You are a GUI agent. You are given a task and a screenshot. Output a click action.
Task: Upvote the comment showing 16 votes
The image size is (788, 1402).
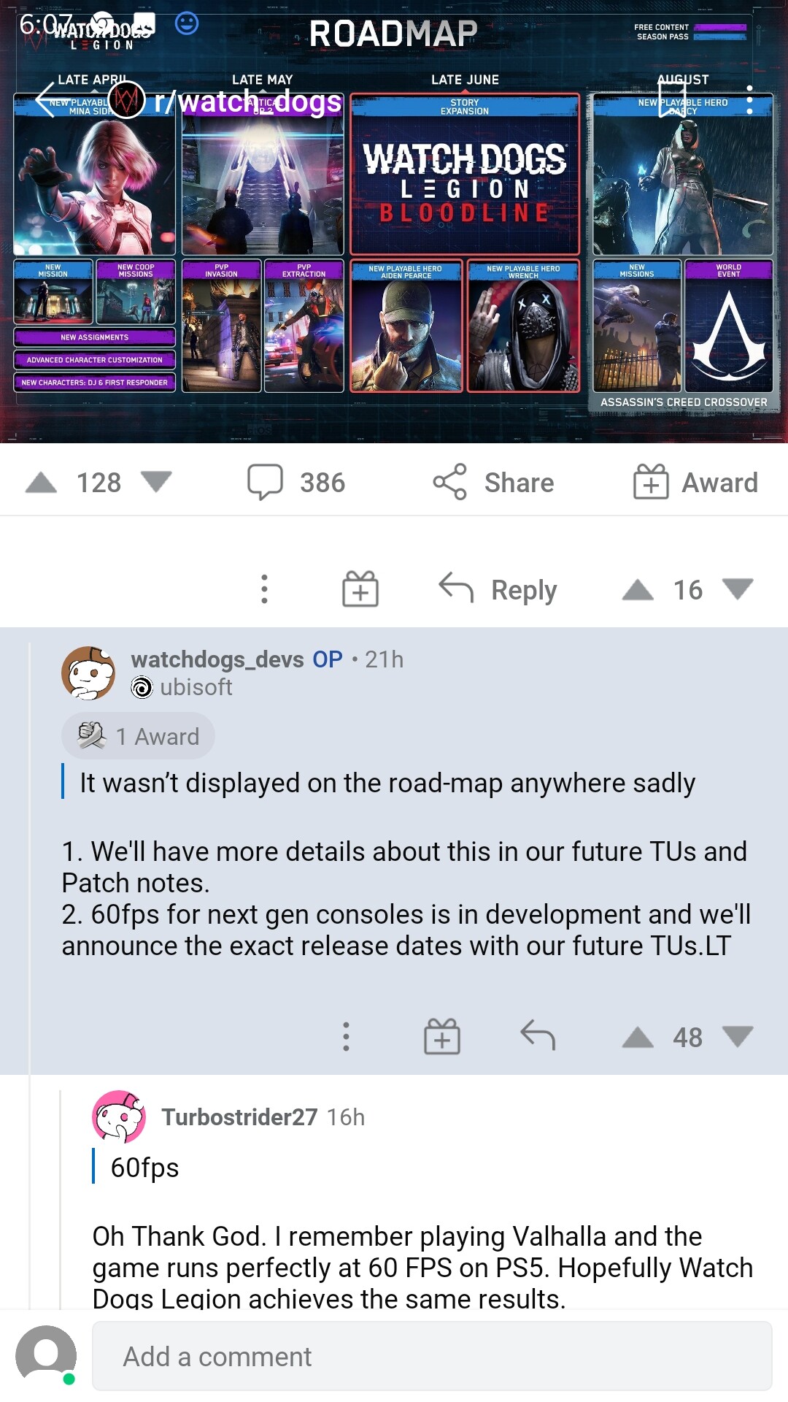point(638,589)
